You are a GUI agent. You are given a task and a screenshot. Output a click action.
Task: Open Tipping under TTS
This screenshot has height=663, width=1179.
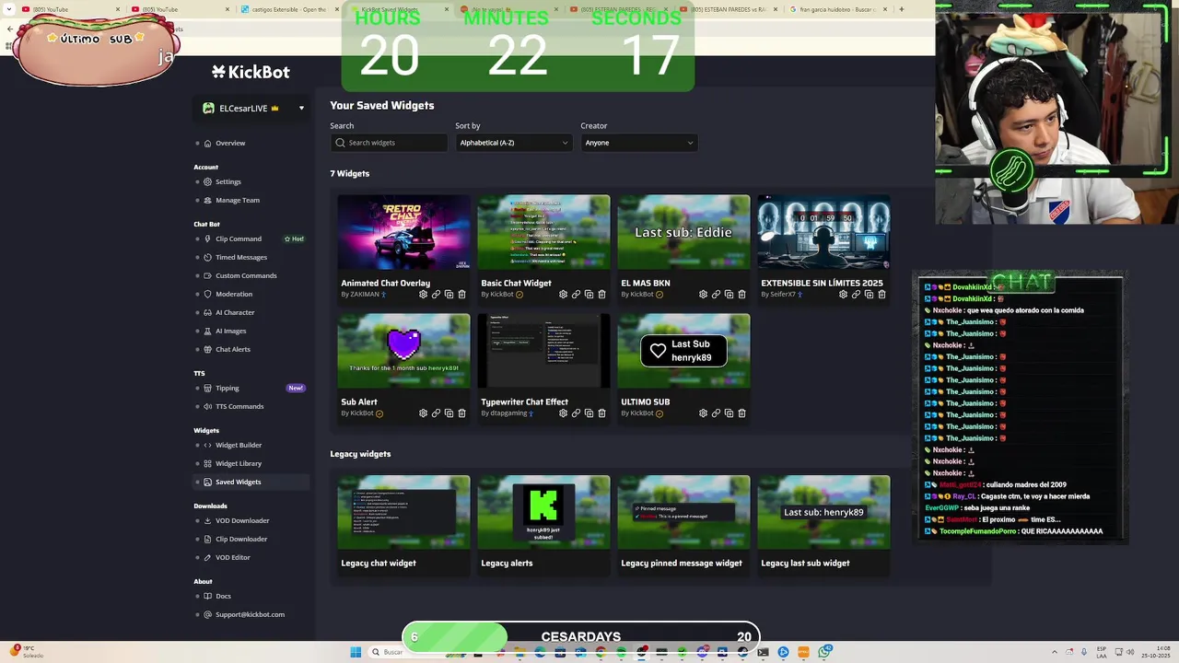point(228,389)
